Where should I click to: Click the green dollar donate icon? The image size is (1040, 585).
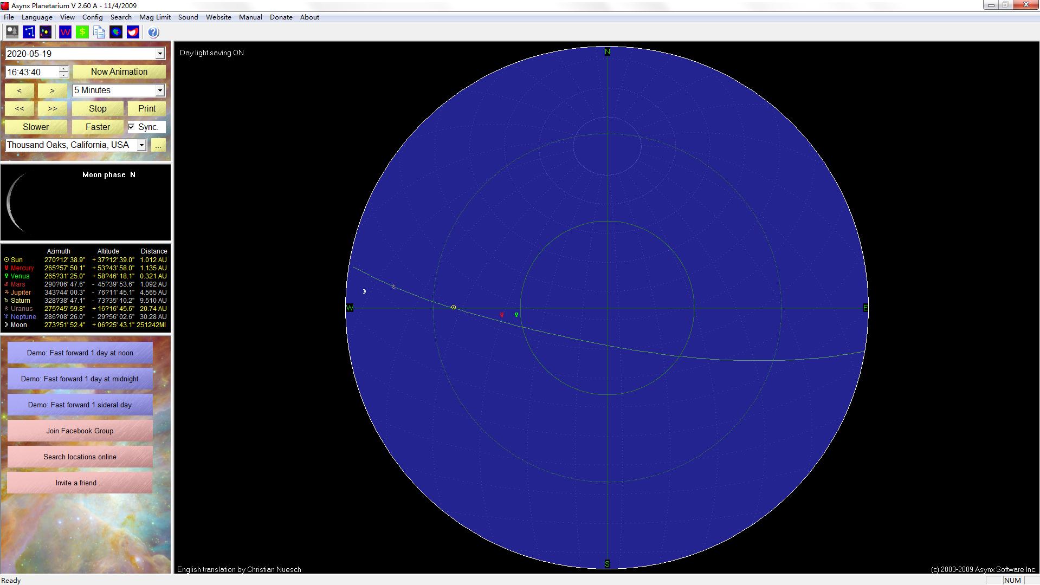82,32
